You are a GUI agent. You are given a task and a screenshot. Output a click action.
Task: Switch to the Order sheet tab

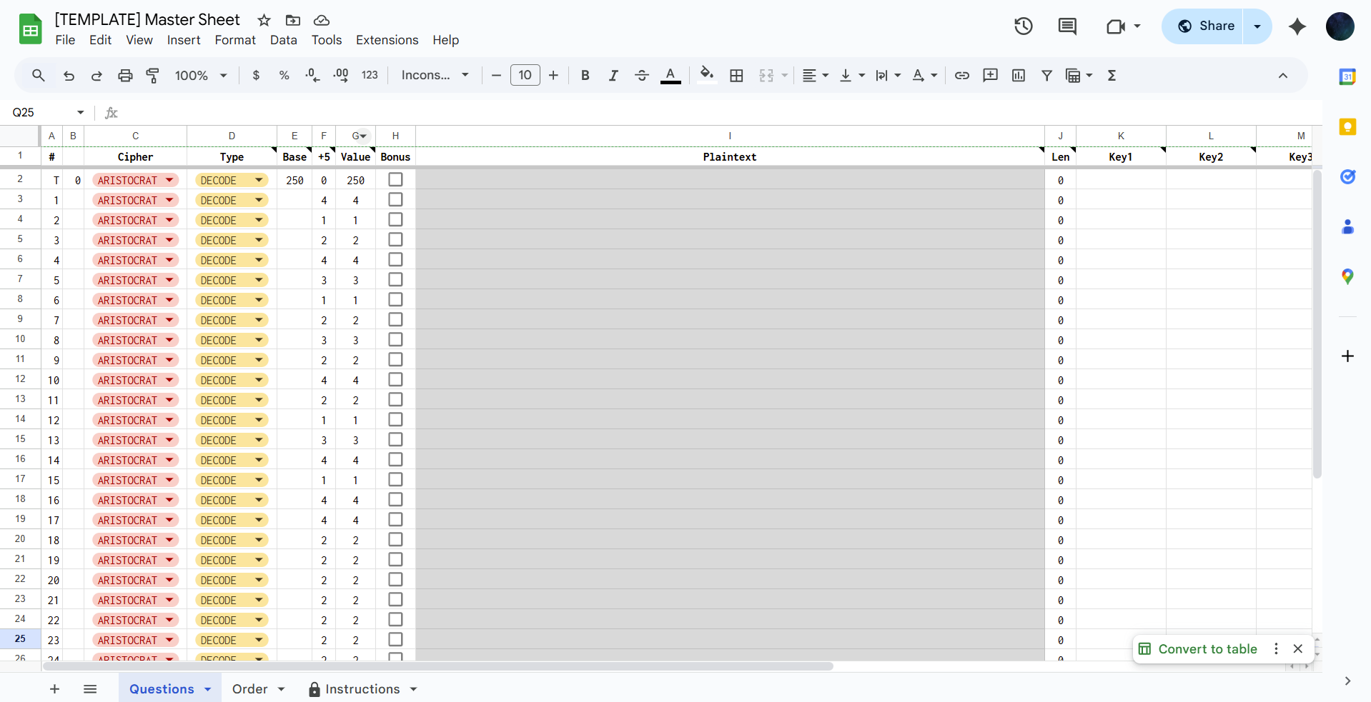249,688
